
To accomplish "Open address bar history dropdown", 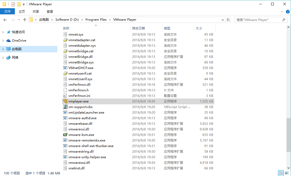I will (223, 20).
